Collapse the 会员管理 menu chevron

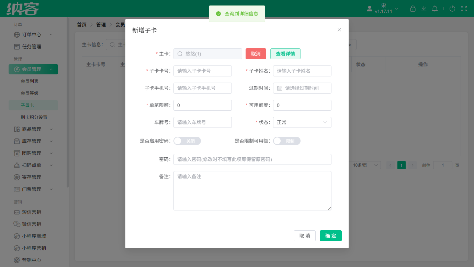pyautogui.click(x=51, y=69)
